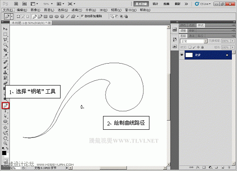Select the Polygonal Lasso tool

[x=6, y=40]
